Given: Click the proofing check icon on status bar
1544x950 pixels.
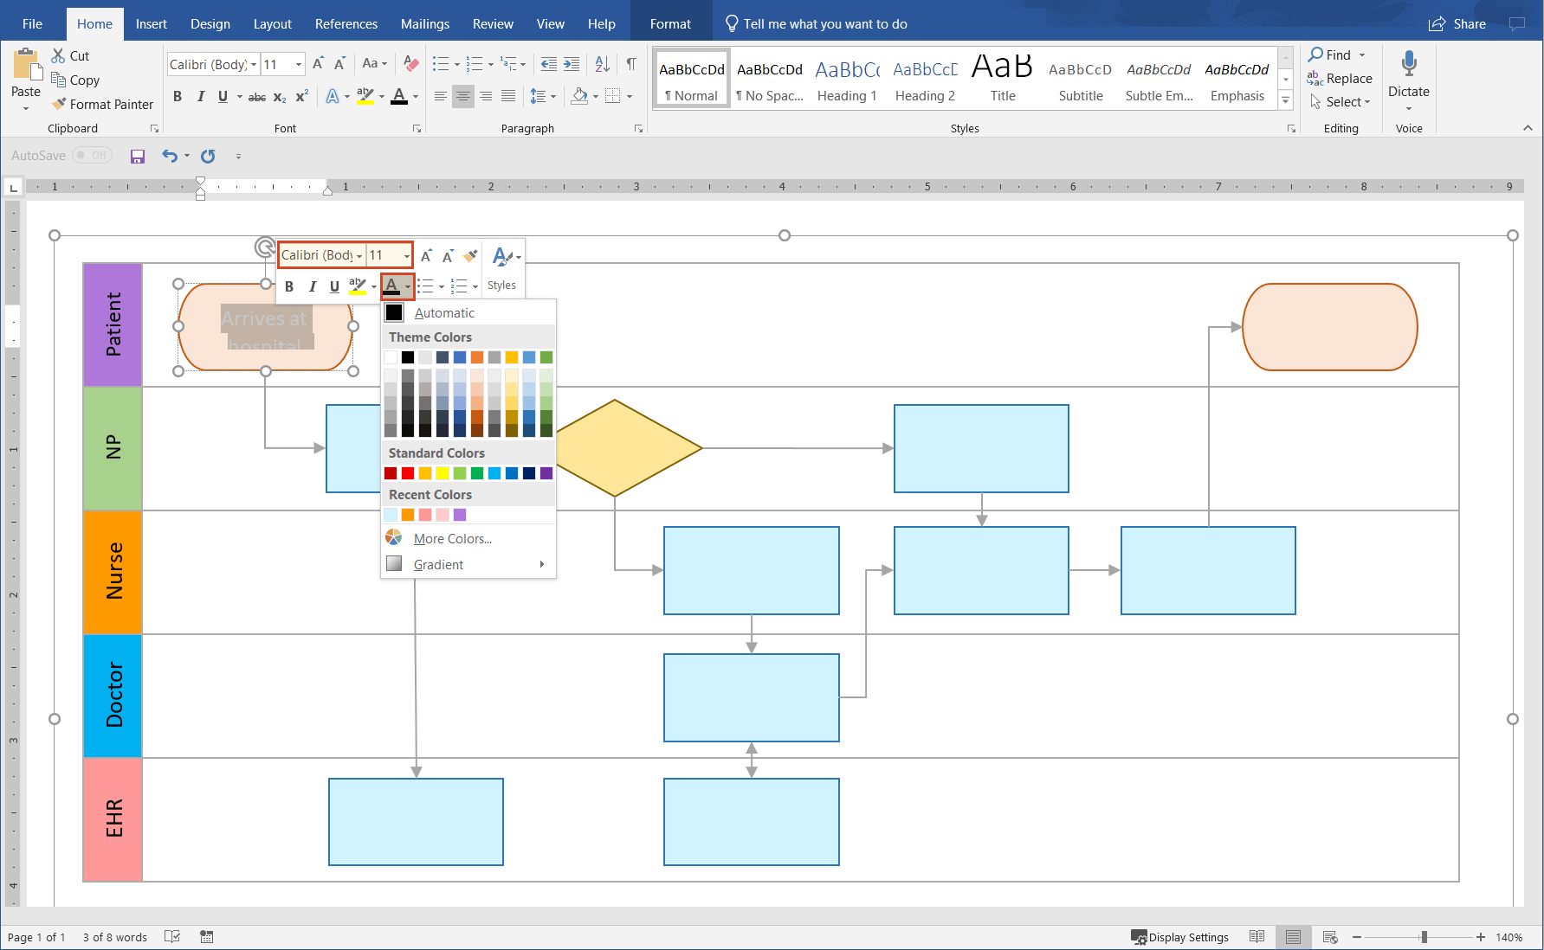Looking at the screenshot, I should coord(172,937).
